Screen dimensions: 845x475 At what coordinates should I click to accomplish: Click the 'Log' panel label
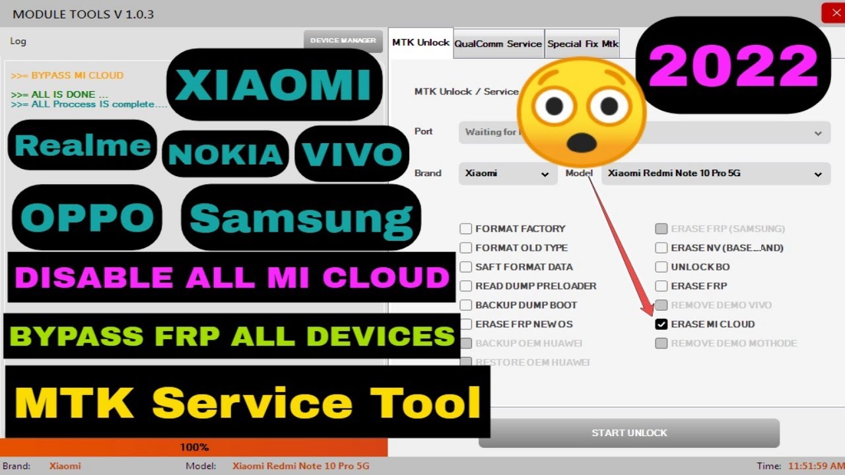(x=18, y=42)
